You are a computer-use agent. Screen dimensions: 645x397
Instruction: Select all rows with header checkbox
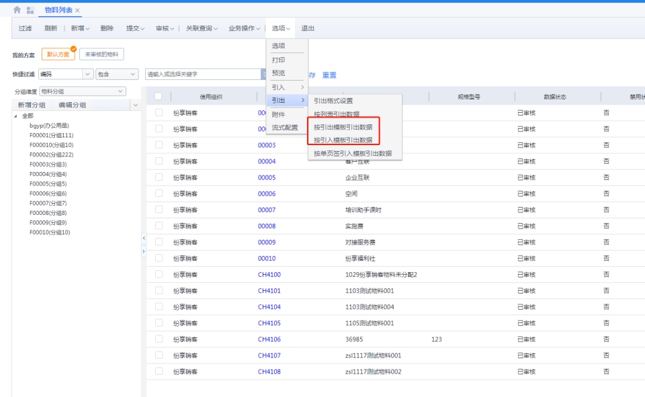pos(159,96)
